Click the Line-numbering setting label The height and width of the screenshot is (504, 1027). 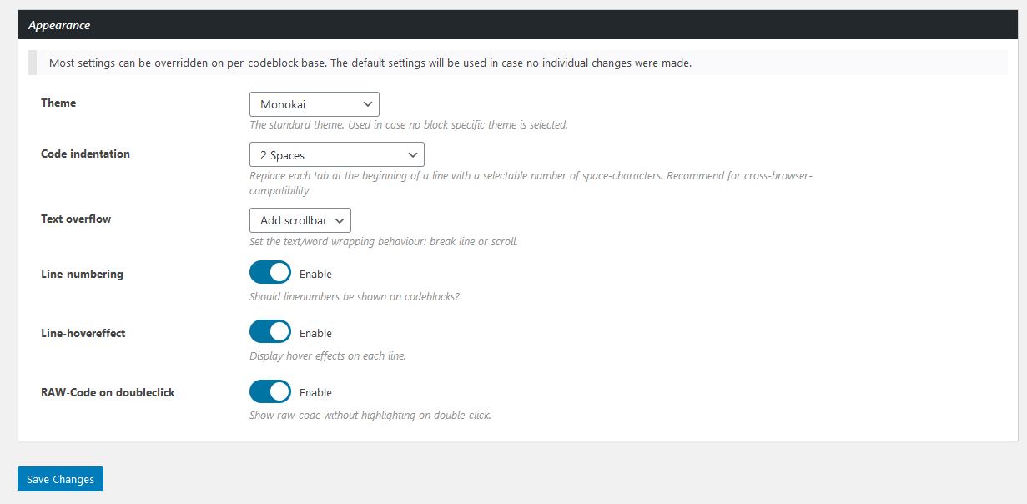pos(82,274)
